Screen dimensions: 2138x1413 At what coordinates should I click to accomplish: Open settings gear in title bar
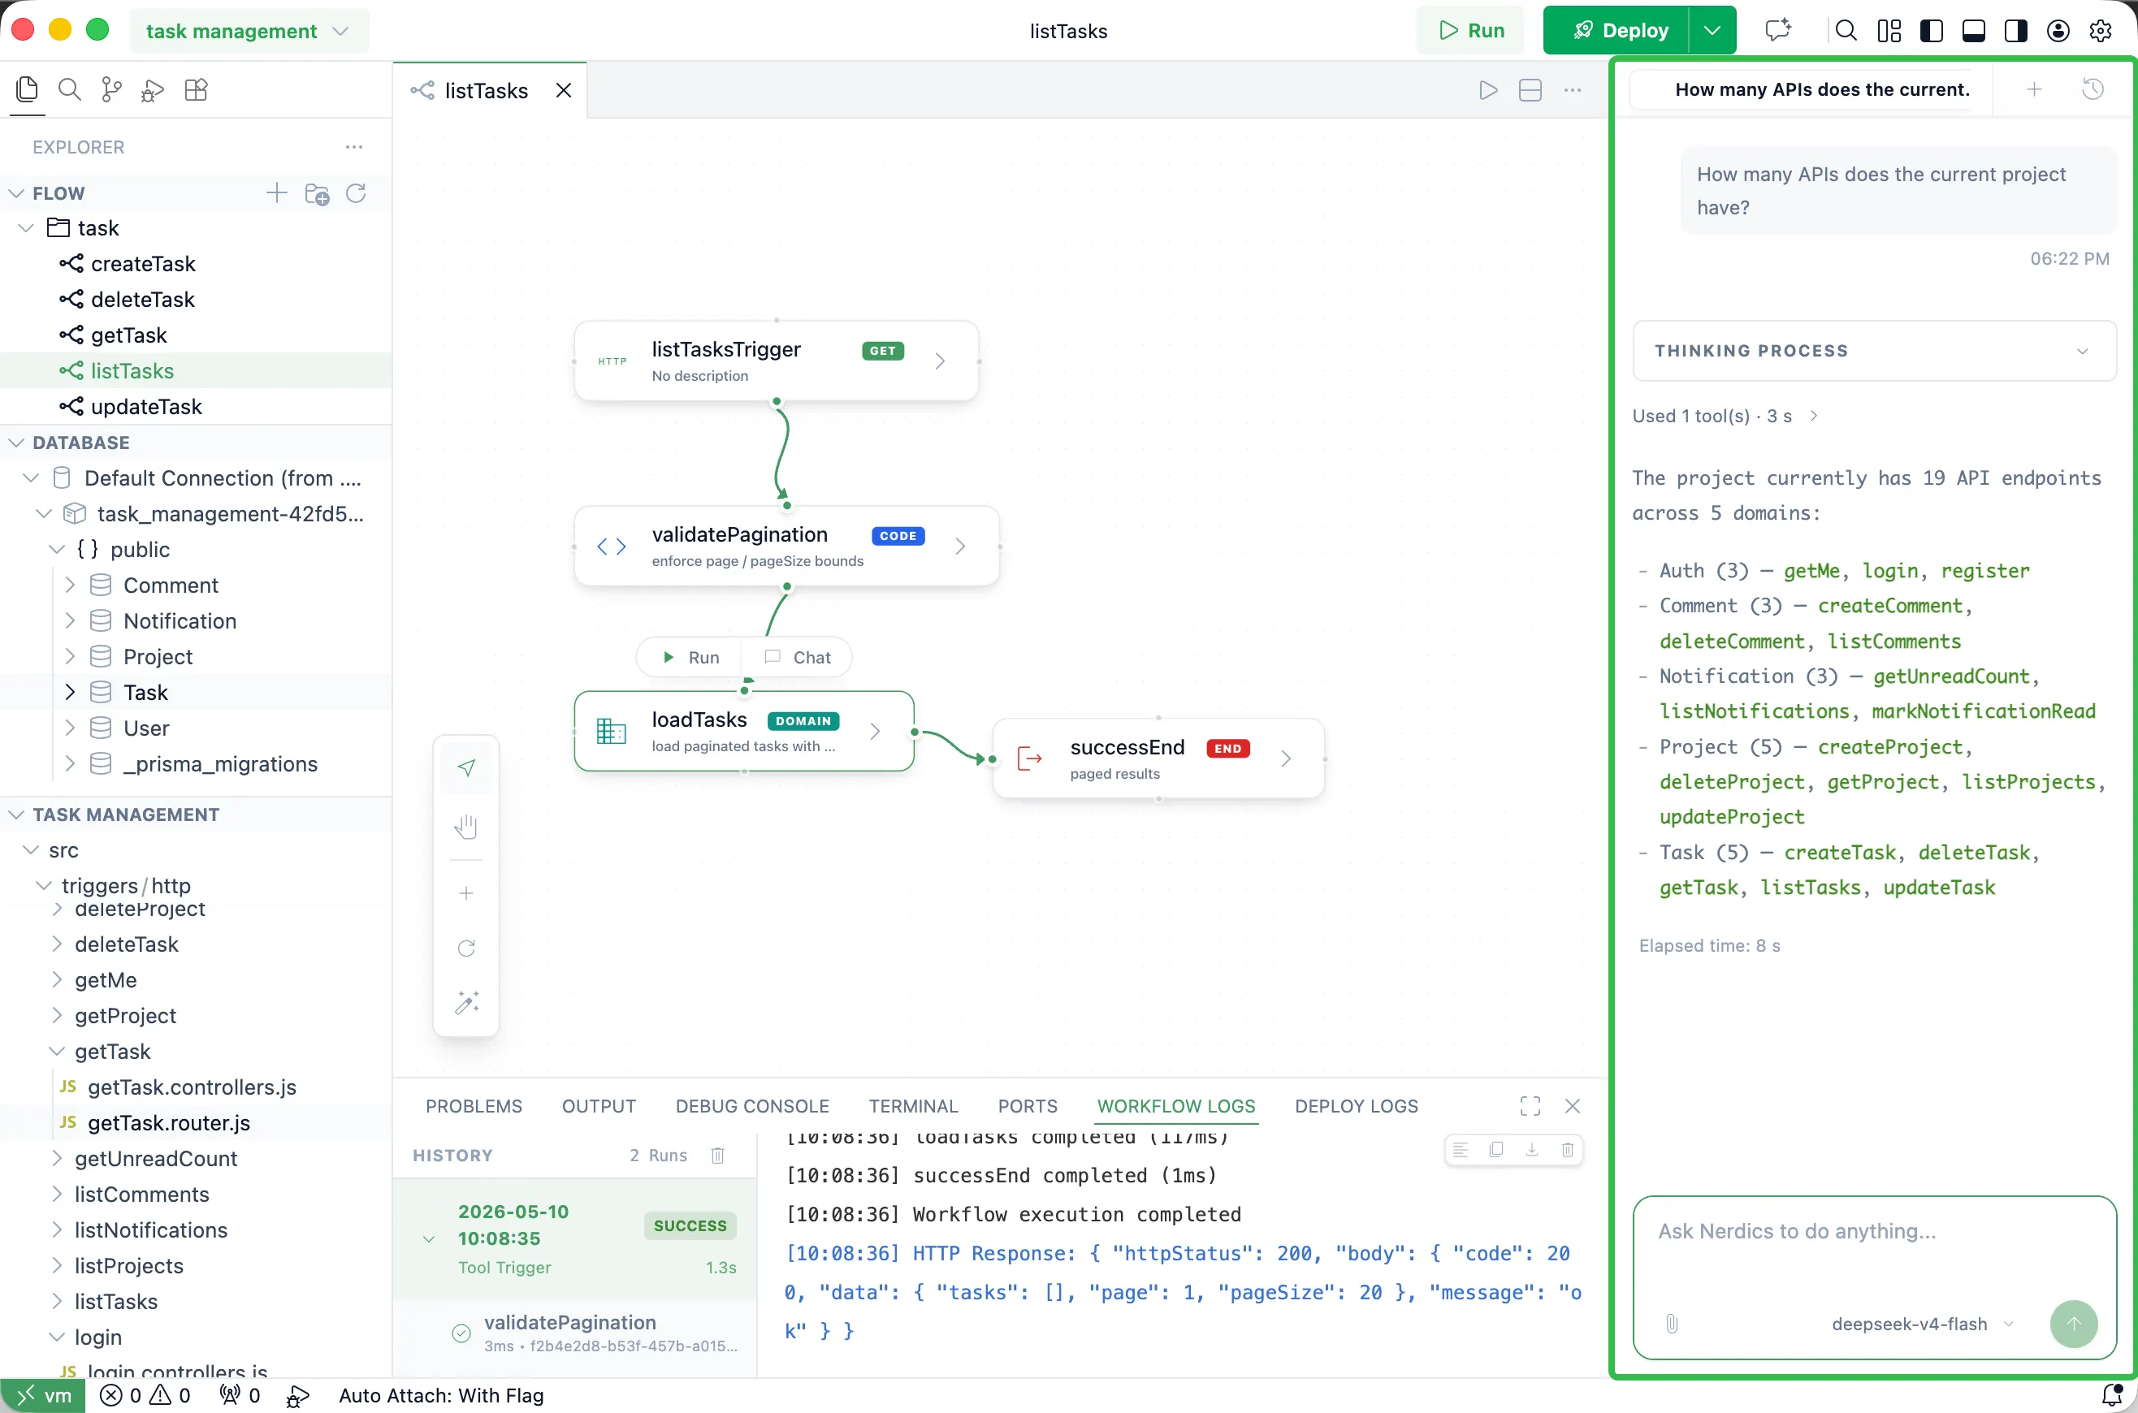click(x=2101, y=31)
